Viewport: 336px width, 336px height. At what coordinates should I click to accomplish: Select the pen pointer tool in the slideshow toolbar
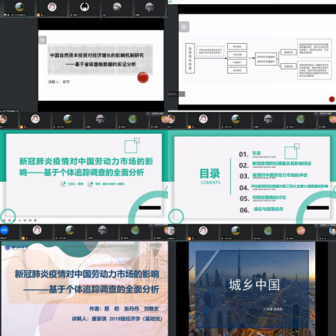[x=15, y=221]
